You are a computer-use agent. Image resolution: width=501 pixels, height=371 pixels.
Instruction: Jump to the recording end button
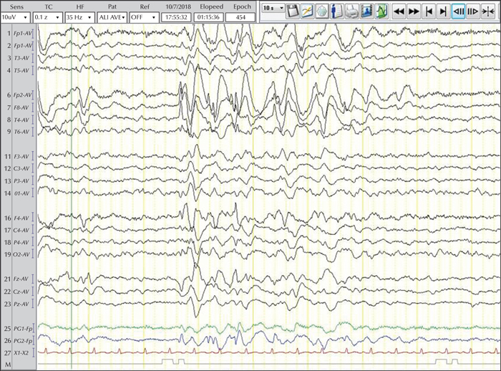click(x=443, y=11)
